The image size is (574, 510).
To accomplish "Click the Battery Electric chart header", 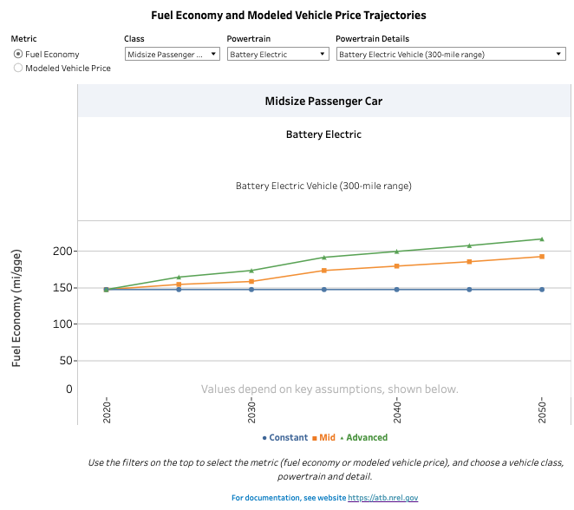I will pos(323,134).
